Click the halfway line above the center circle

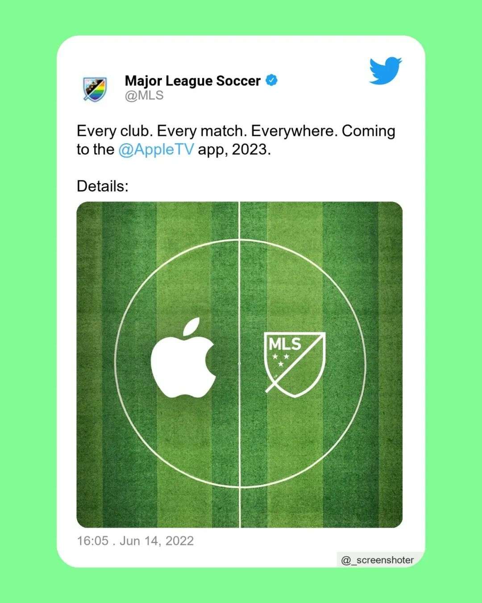coord(240,220)
